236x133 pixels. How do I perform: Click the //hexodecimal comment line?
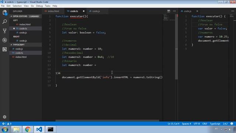coord(72,53)
